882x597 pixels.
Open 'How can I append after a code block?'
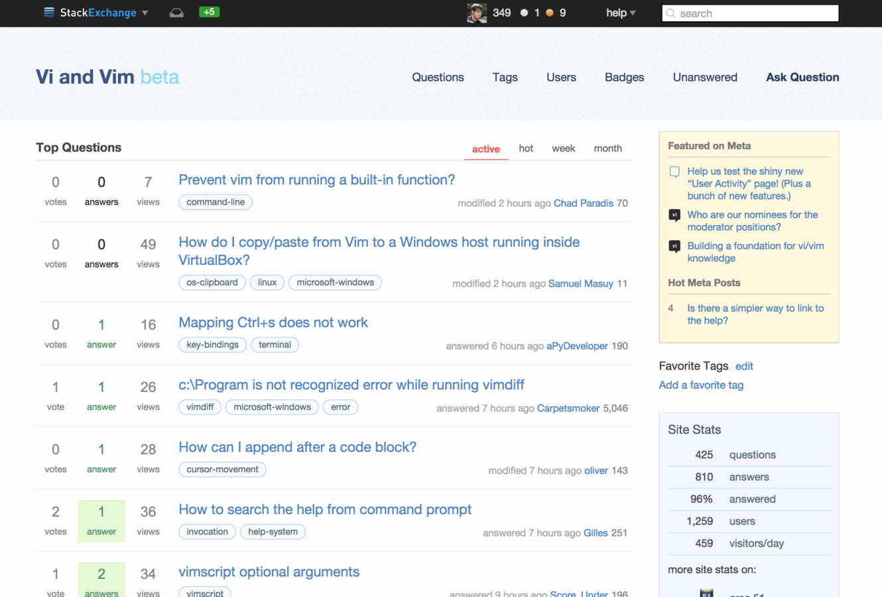(297, 447)
